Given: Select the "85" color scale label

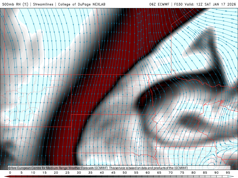Looking at the screenshot, I should [x=205, y=173].
